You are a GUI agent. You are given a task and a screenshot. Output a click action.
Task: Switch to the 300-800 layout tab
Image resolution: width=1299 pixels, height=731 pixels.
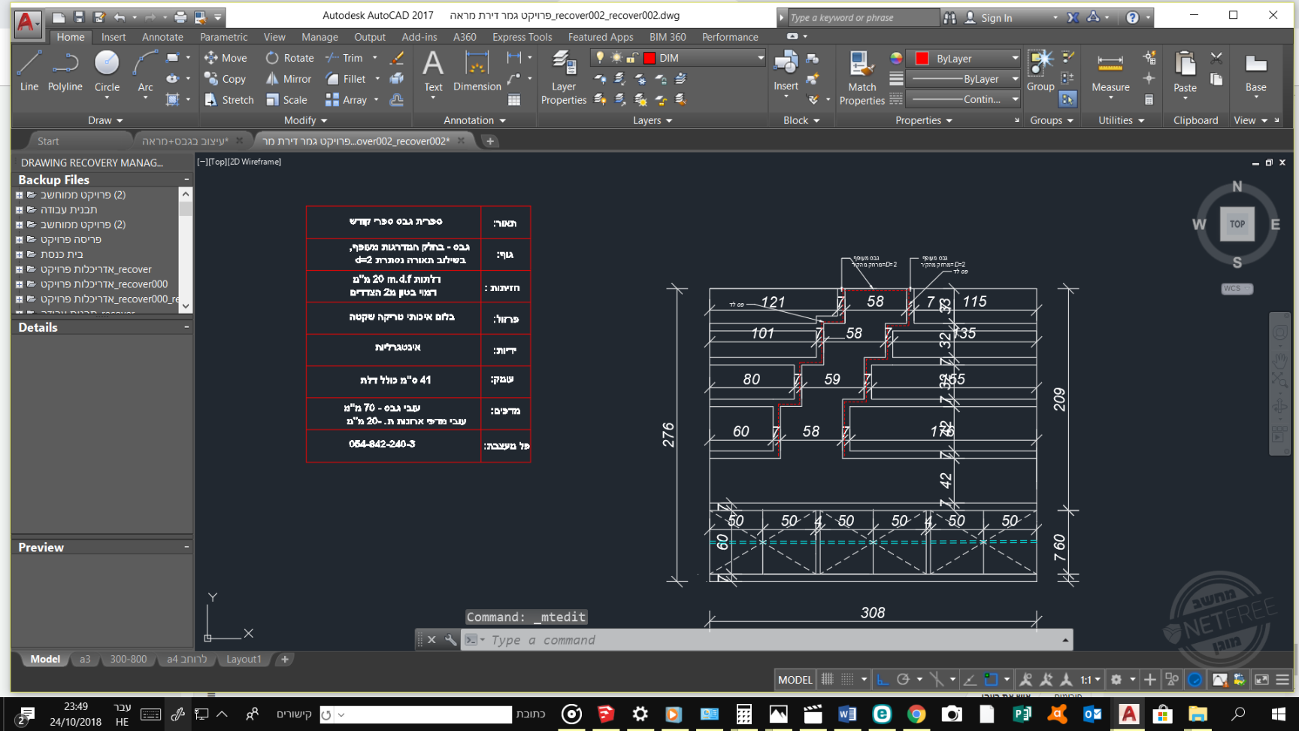(x=129, y=660)
